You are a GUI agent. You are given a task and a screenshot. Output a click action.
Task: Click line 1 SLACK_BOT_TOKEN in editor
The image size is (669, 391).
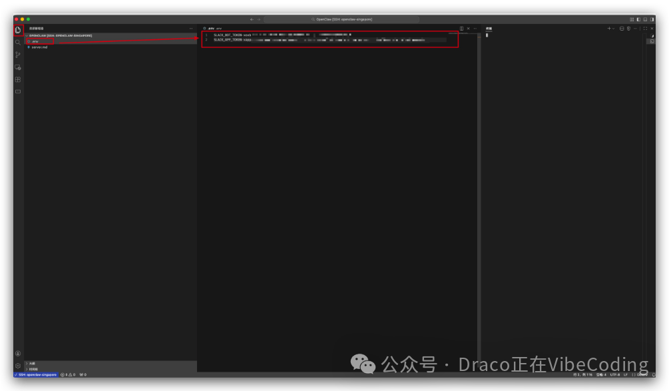pos(282,35)
